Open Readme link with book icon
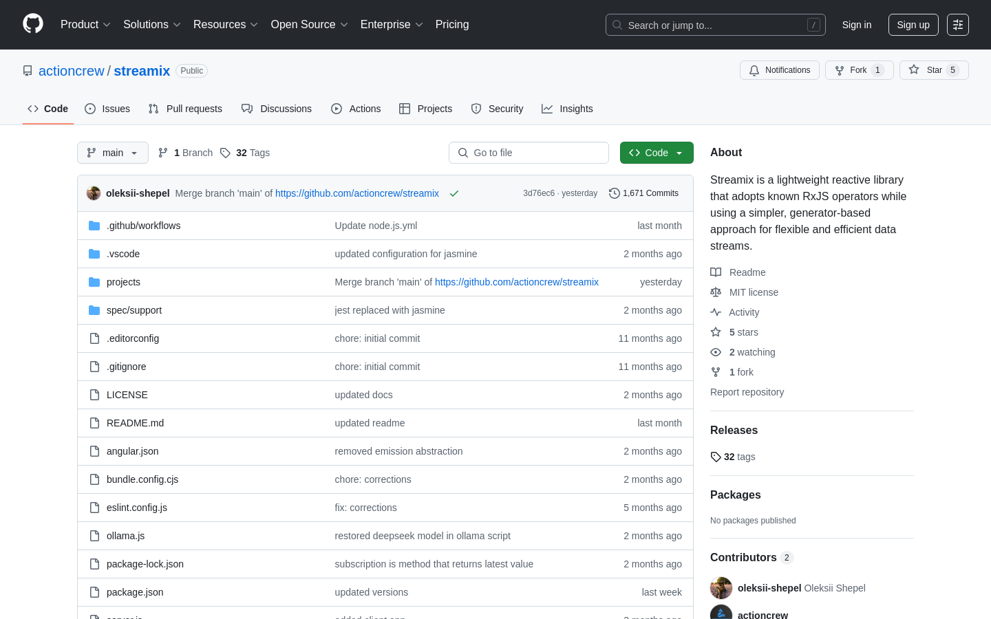 point(738,272)
